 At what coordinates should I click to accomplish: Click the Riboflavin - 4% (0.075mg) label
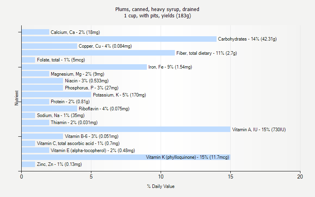coord(104,109)
